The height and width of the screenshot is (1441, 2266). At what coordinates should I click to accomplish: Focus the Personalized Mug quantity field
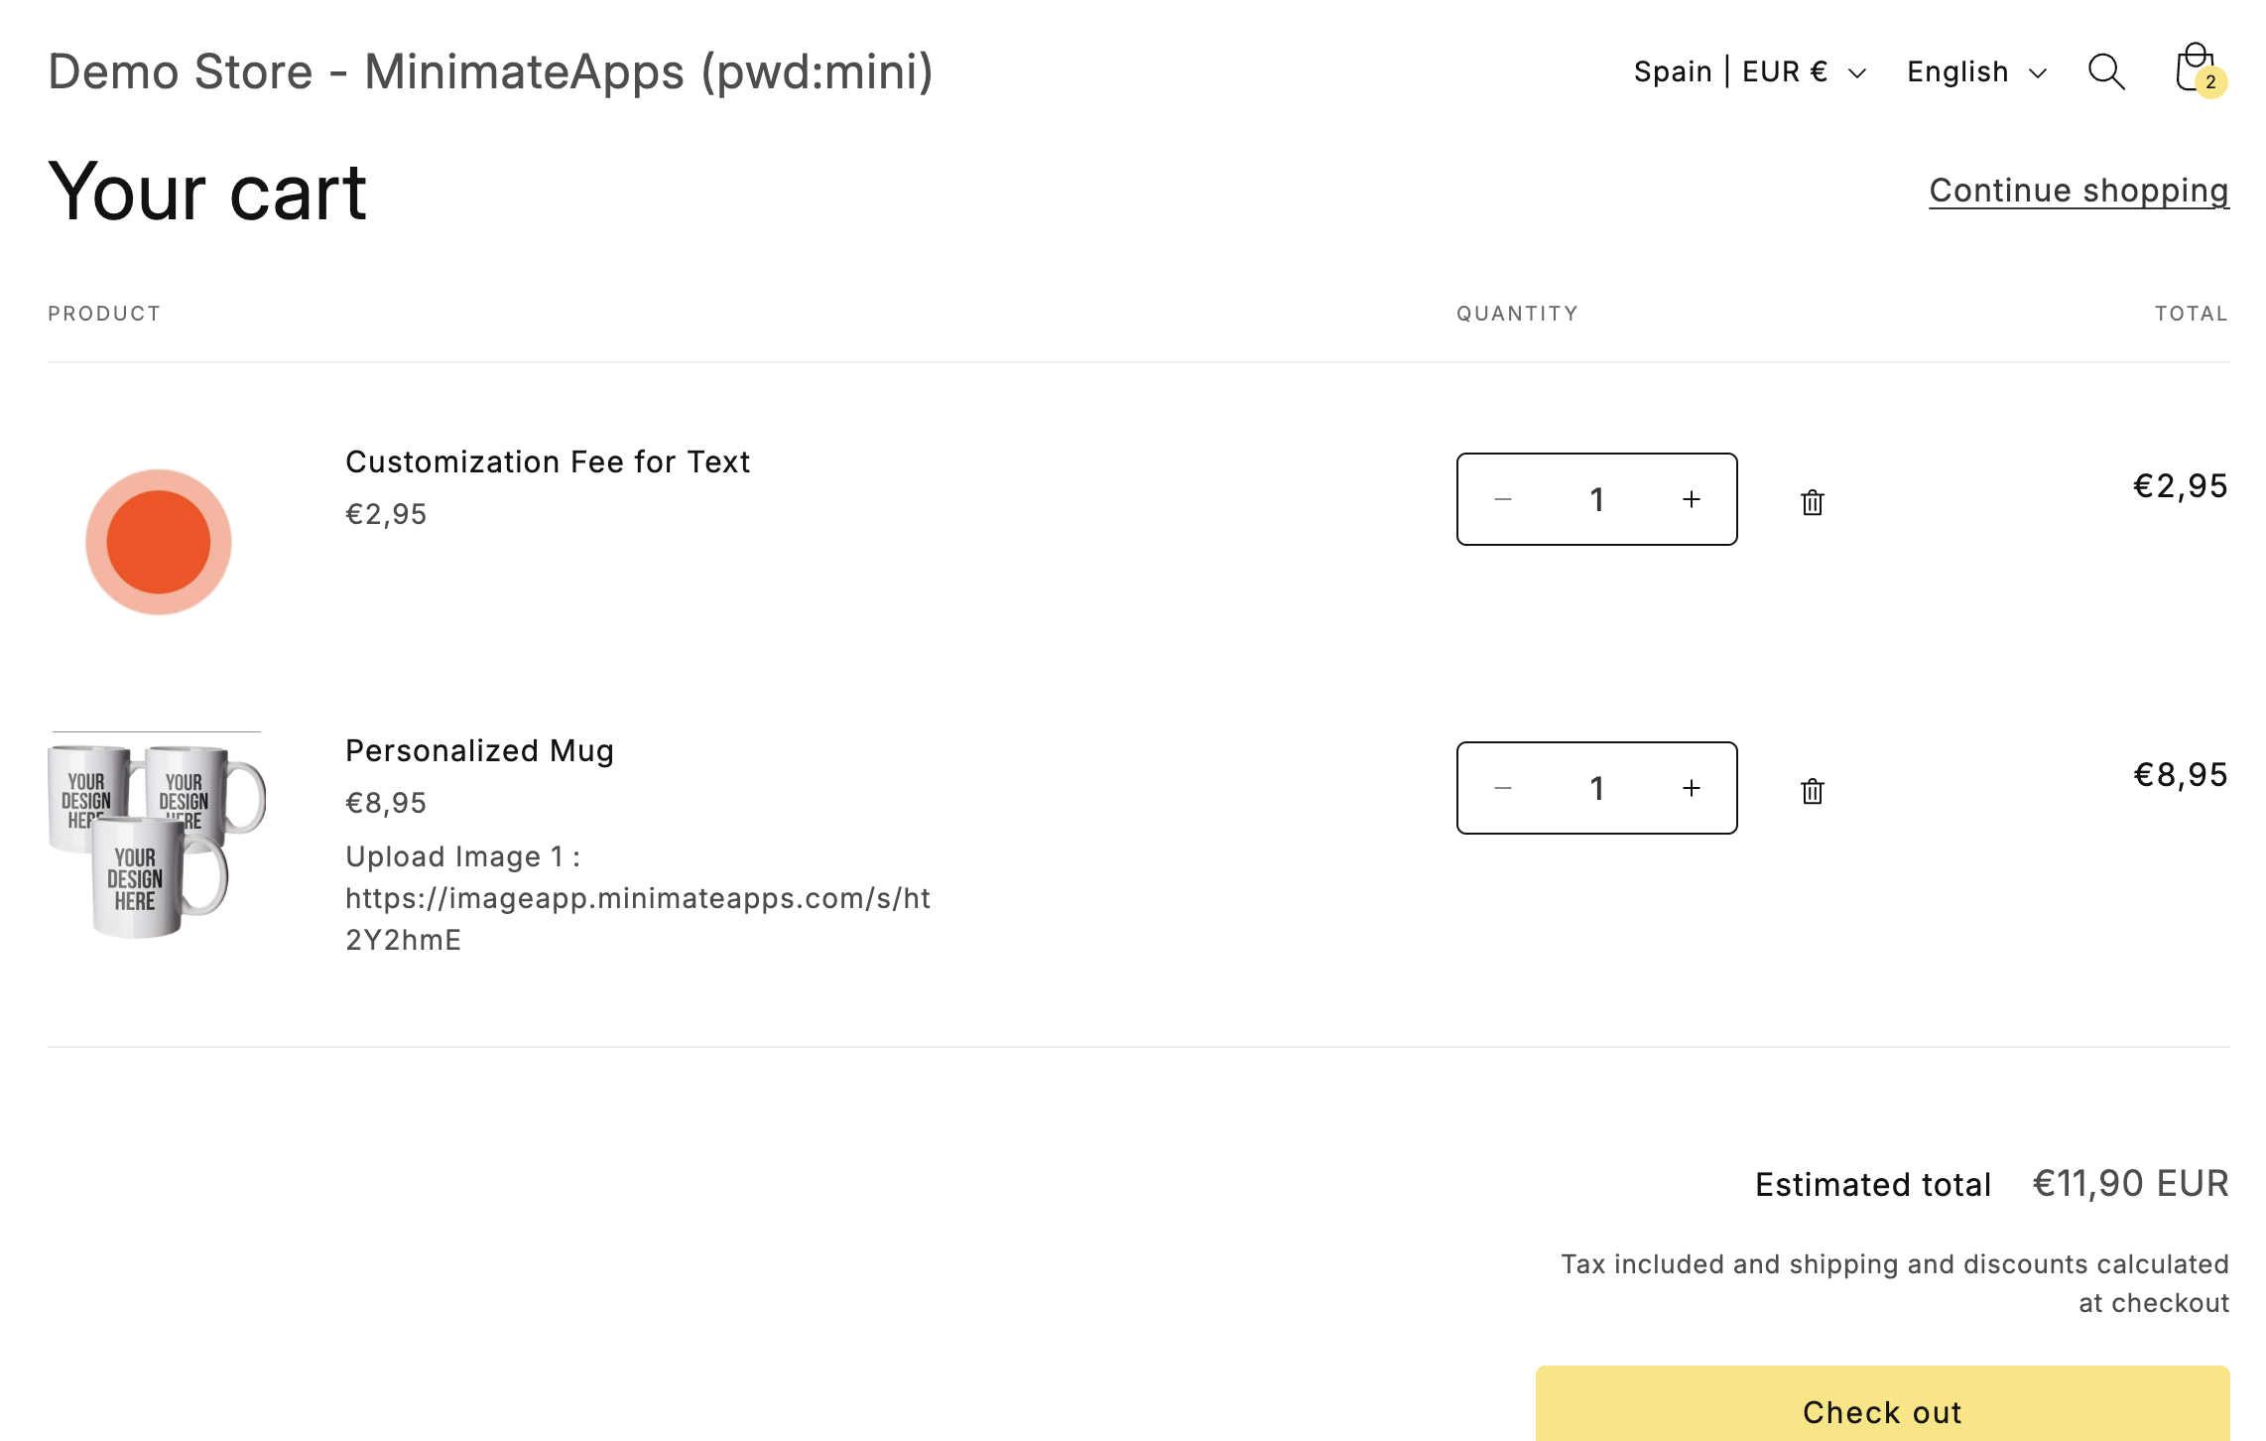click(x=1596, y=788)
